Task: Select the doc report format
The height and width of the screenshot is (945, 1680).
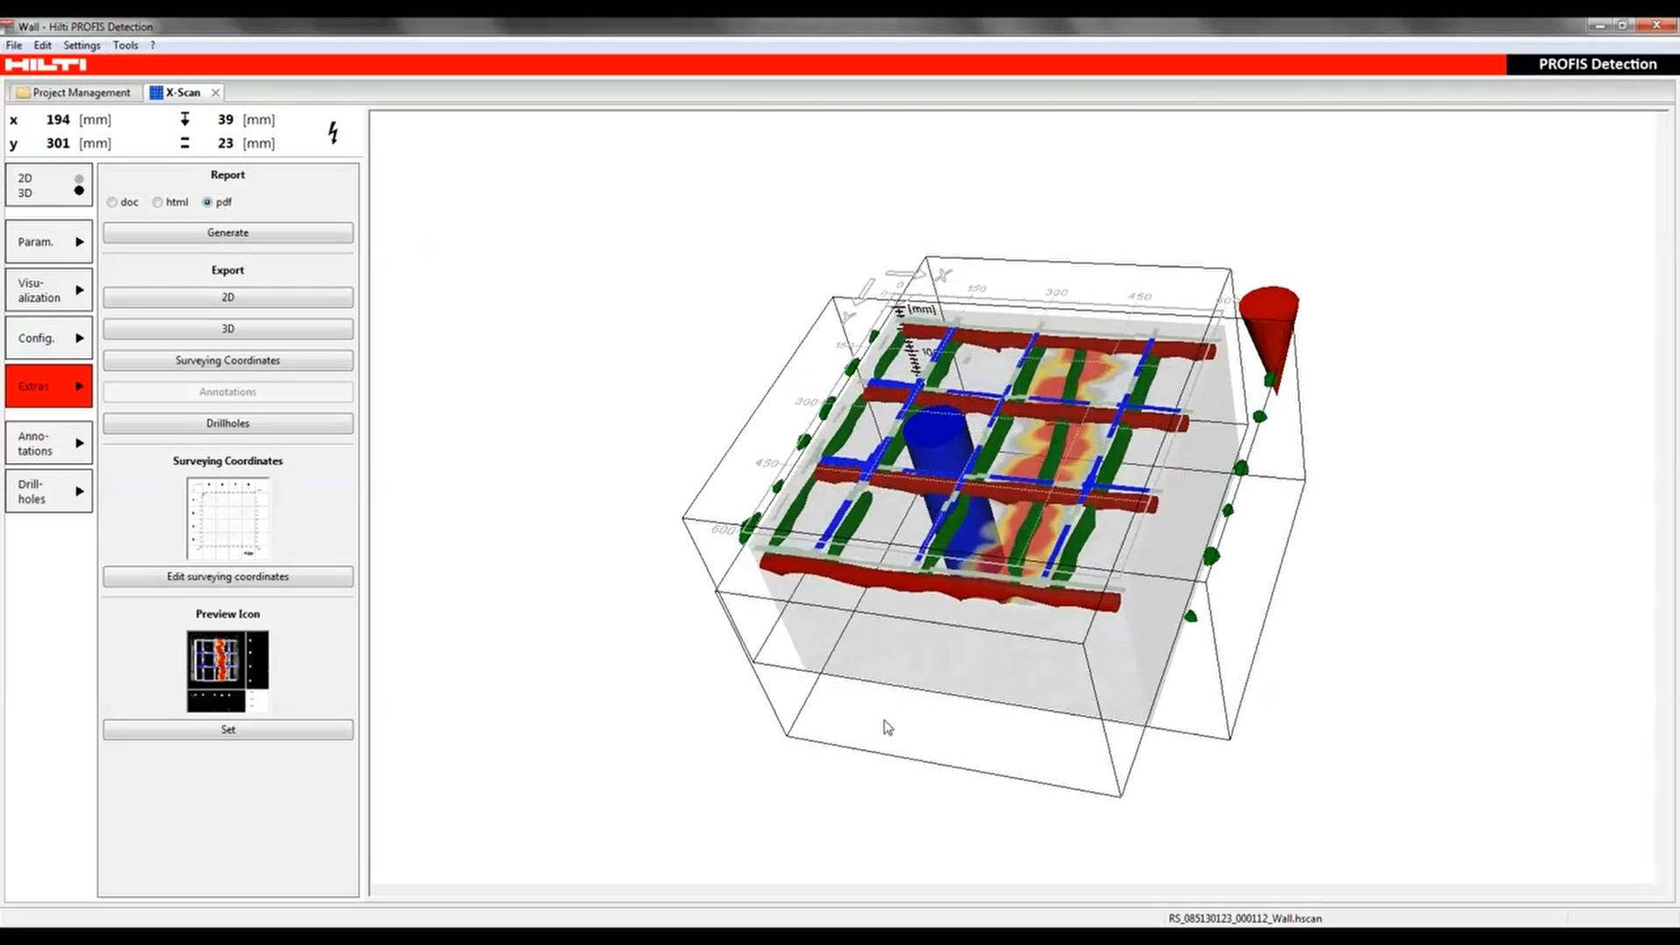Action: pos(112,202)
